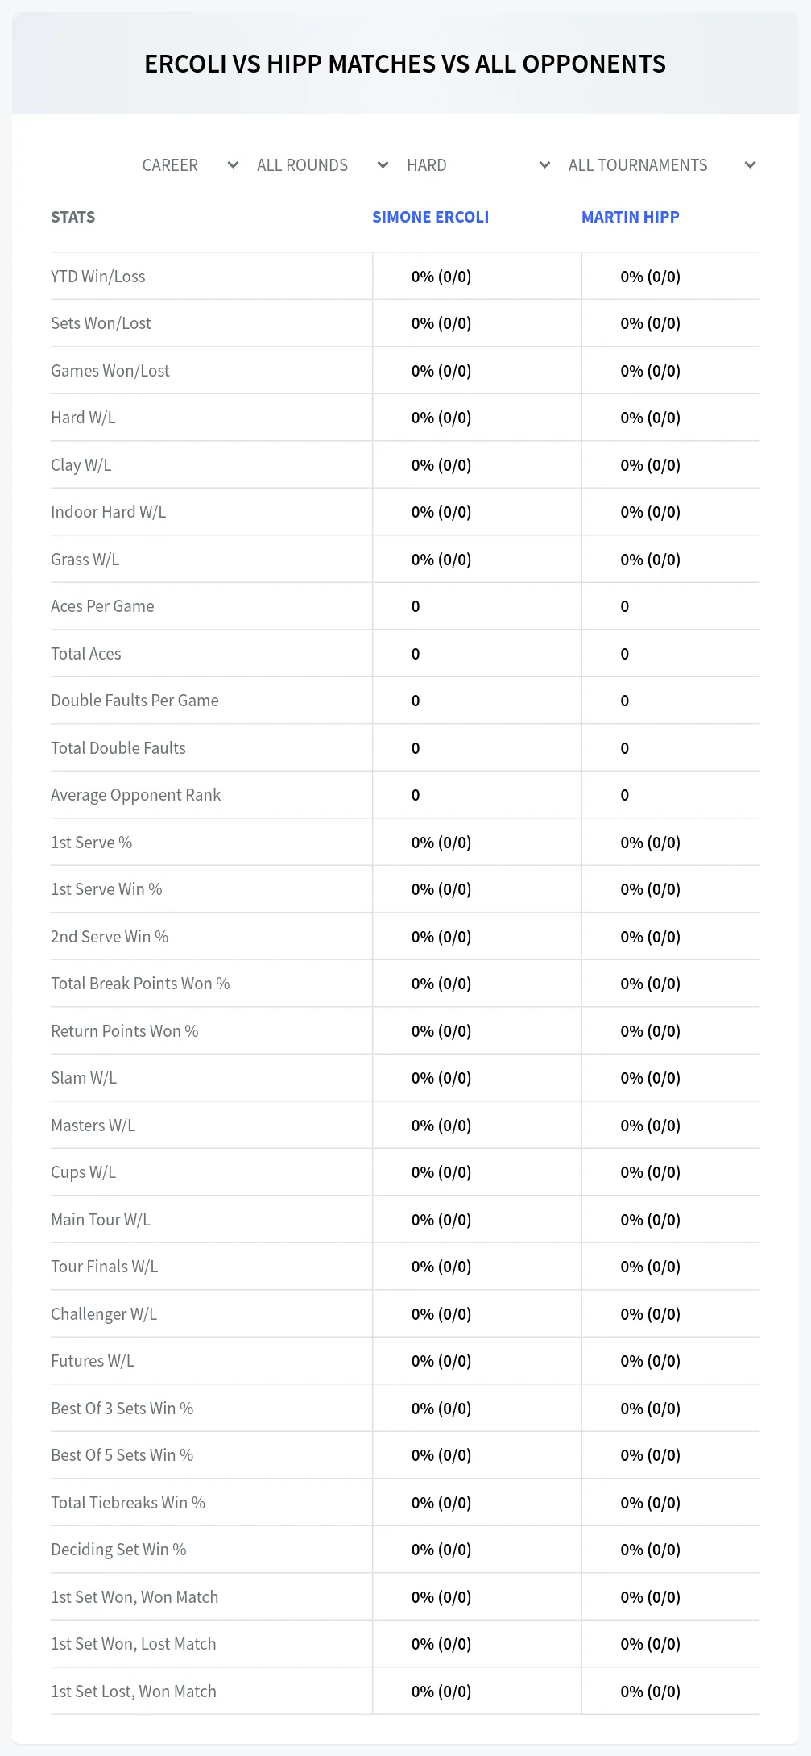Image resolution: width=811 pixels, height=1756 pixels.
Task: Select the Deciding Set Win % label
Action: [x=118, y=1550]
